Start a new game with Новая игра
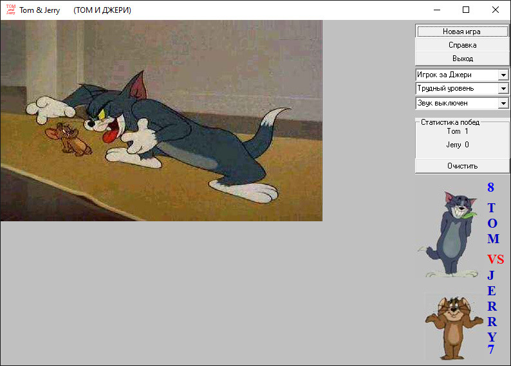The width and height of the screenshot is (511, 366). click(x=462, y=32)
